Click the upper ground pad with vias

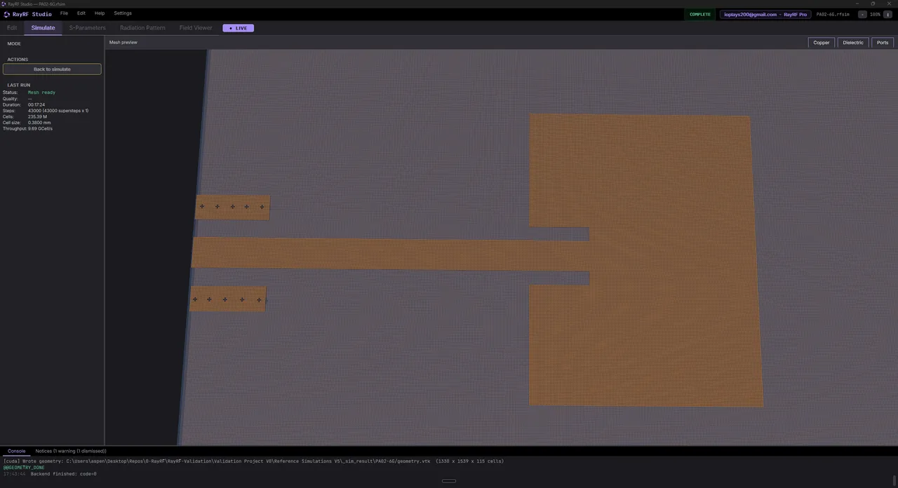232,207
